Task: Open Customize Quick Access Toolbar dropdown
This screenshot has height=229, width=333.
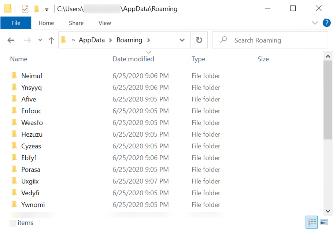Action: pyautogui.click(x=47, y=10)
